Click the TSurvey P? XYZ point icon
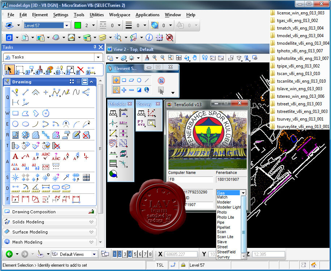This screenshot has width=331, height=271. [x=141, y=123]
